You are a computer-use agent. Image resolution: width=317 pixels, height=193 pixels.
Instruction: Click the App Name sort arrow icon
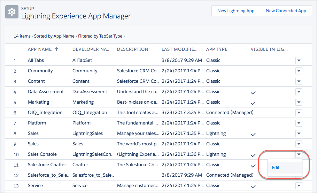[57, 49]
